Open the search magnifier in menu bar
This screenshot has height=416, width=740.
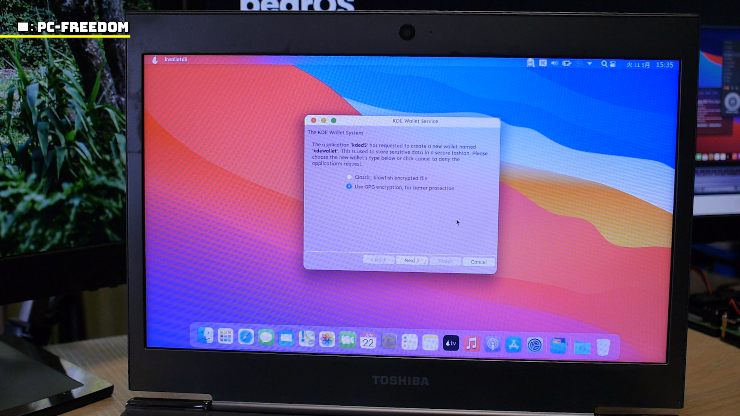pyautogui.click(x=604, y=64)
